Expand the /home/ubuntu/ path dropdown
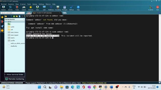 pyautogui.click(x=23, y=19)
